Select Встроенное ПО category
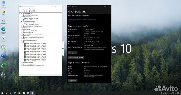This screenshot has width=181, height=95. (28, 20)
